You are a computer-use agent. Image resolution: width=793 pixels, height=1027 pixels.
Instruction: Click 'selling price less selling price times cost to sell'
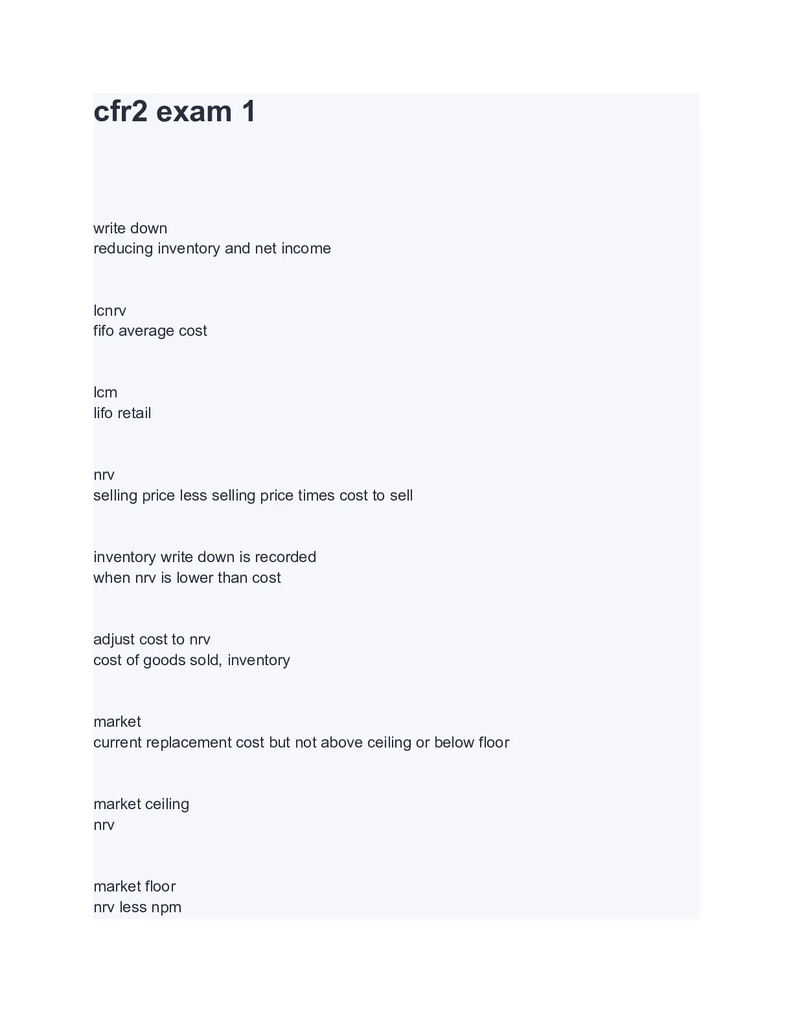[x=253, y=495]
